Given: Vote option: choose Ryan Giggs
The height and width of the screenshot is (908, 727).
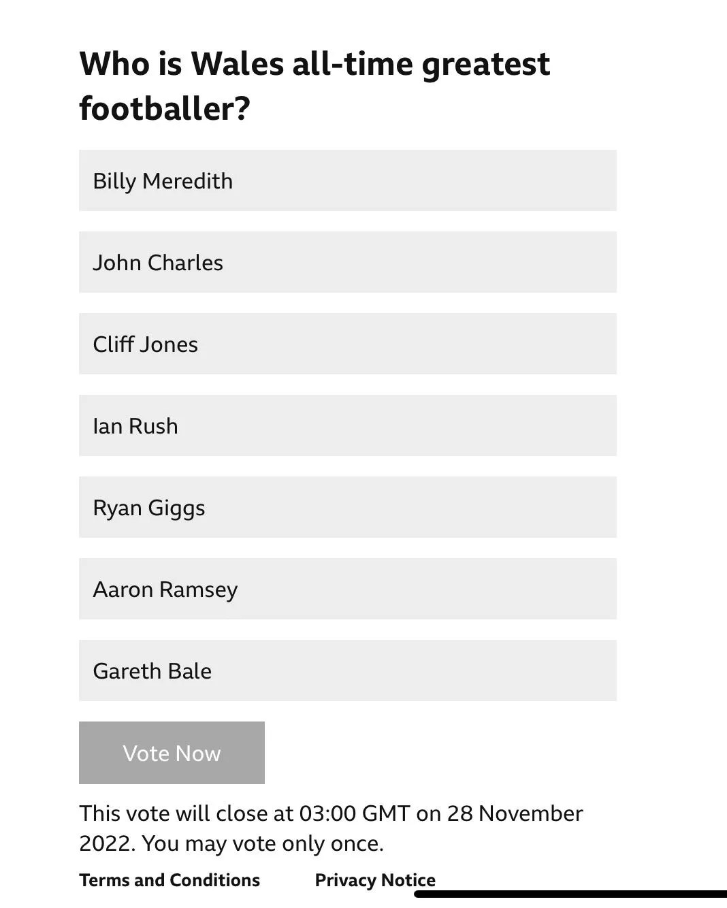Looking at the screenshot, I should [x=347, y=507].
